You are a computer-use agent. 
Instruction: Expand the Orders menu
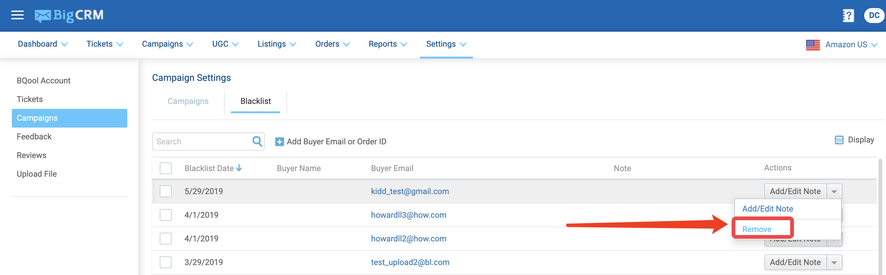pyautogui.click(x=332, y=44)
